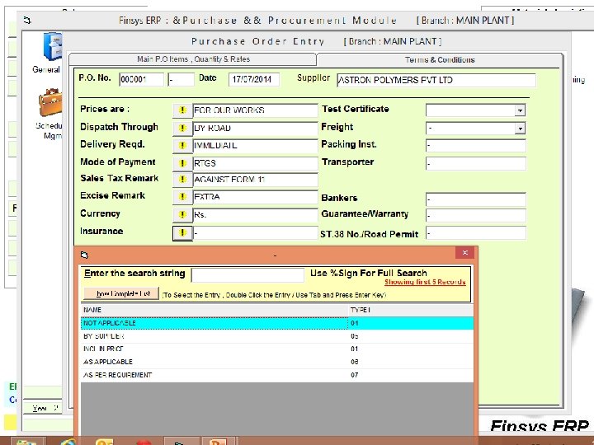Select the Terms & Conditions tab
594x445 pixels.
[440, 59]
